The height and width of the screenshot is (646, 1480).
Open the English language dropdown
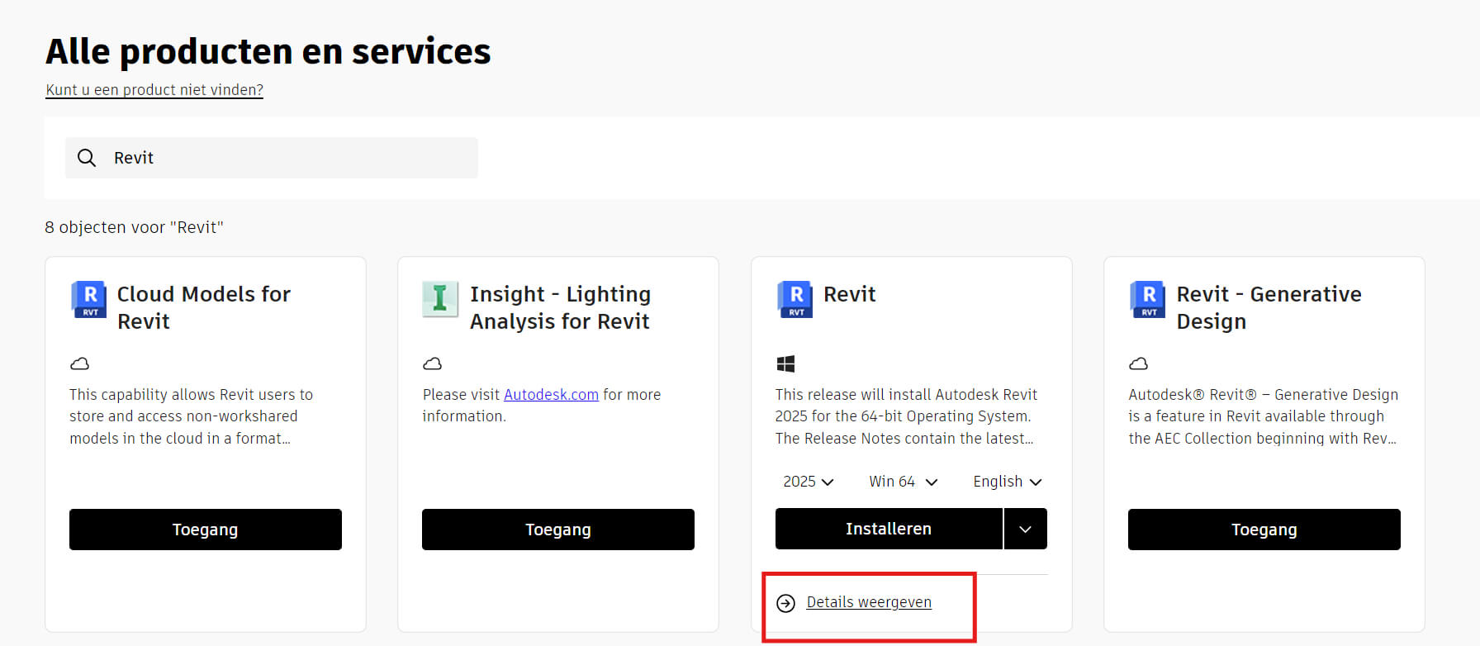pyautogui.click(x=1007, y=482)
